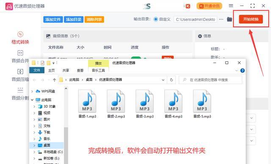Select 新加卷 (E:) in the tree
Image resolution: width=271 pixels, height=164 pixels.
tap(51, 159)
